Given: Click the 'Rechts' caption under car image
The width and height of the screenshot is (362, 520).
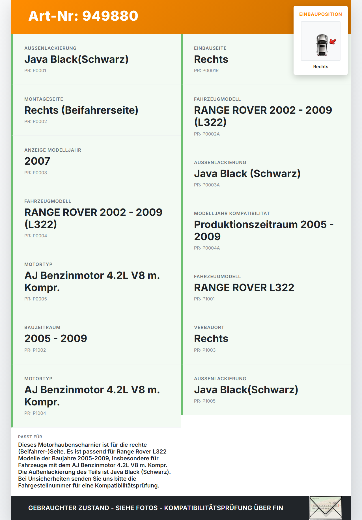Looking at the screenshot, I should pos(320,66).
